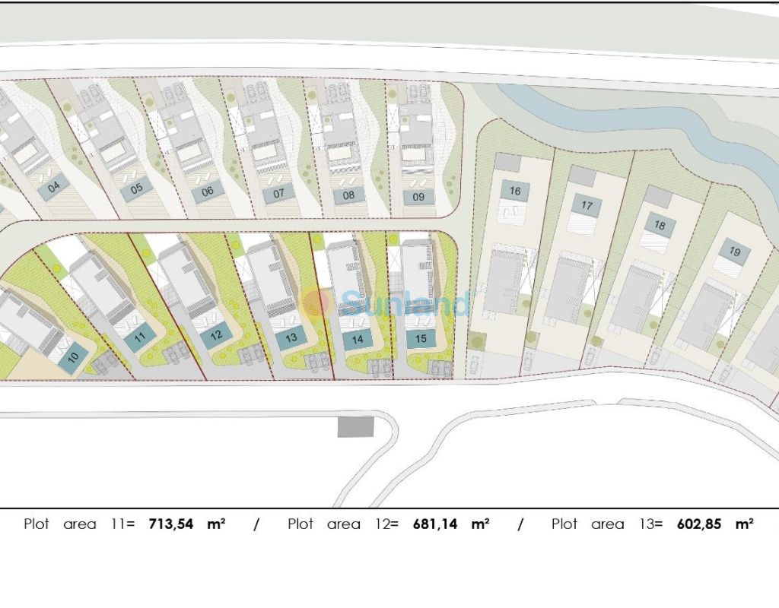Screen dimensions: 779x608
Task: Select plot 09 label box
Action: point(418,198)
